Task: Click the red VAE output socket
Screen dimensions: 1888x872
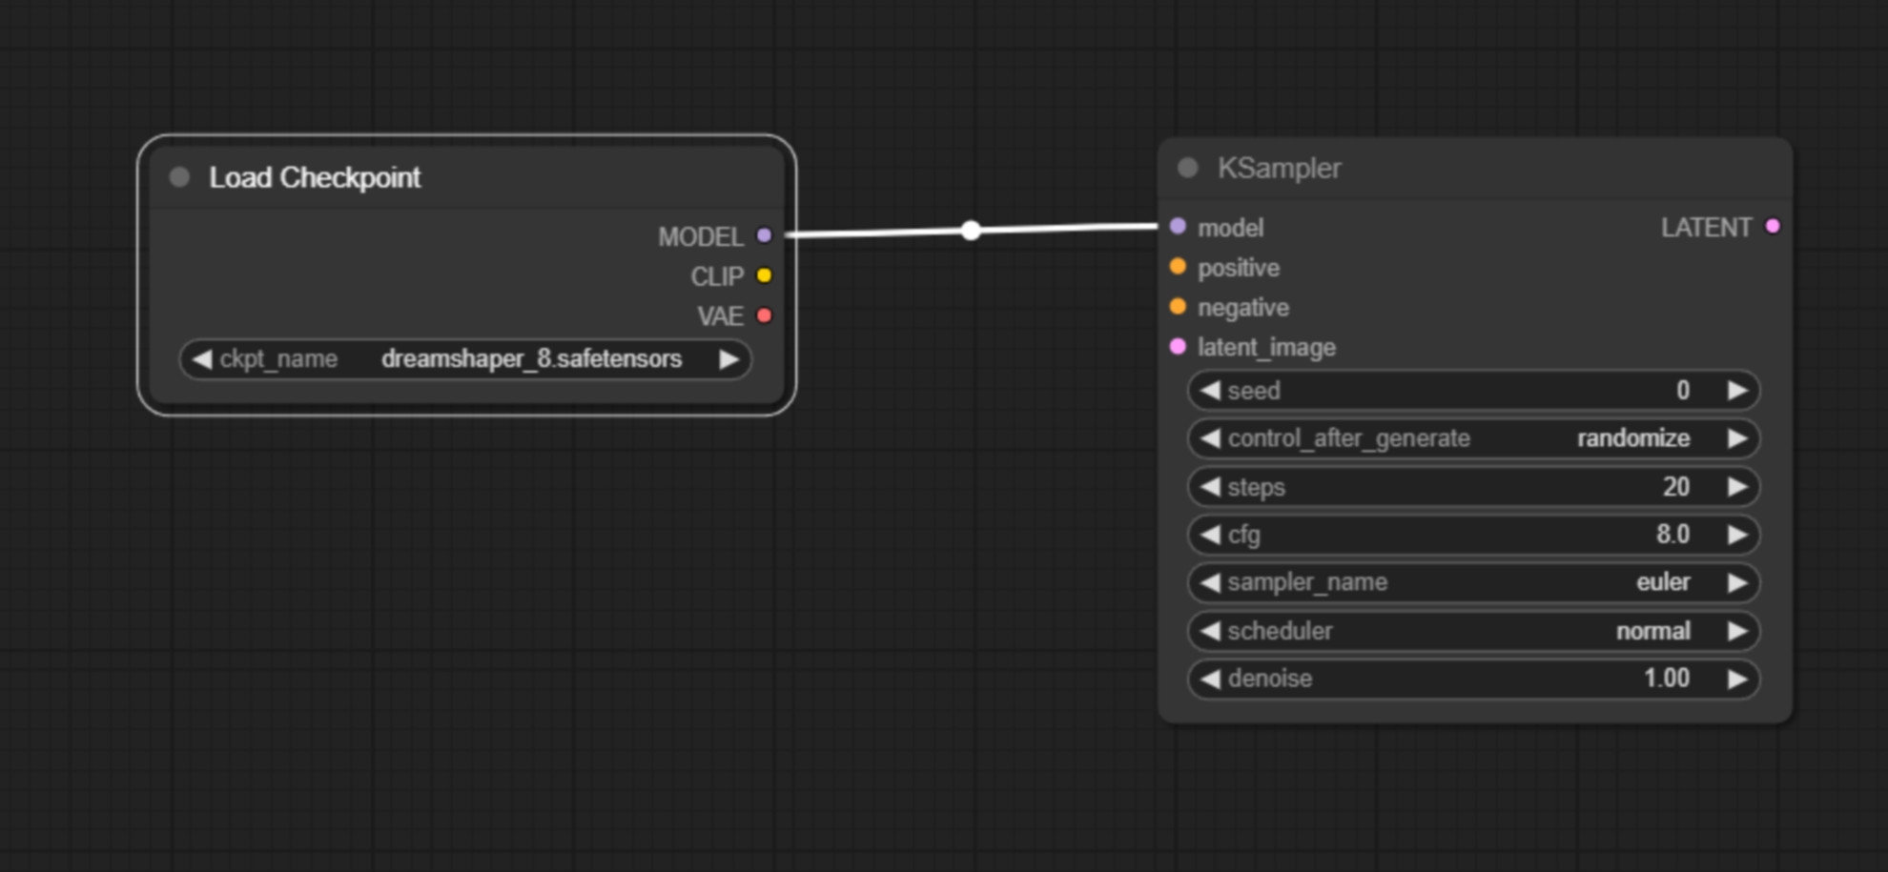Action: tap(764, 315)
